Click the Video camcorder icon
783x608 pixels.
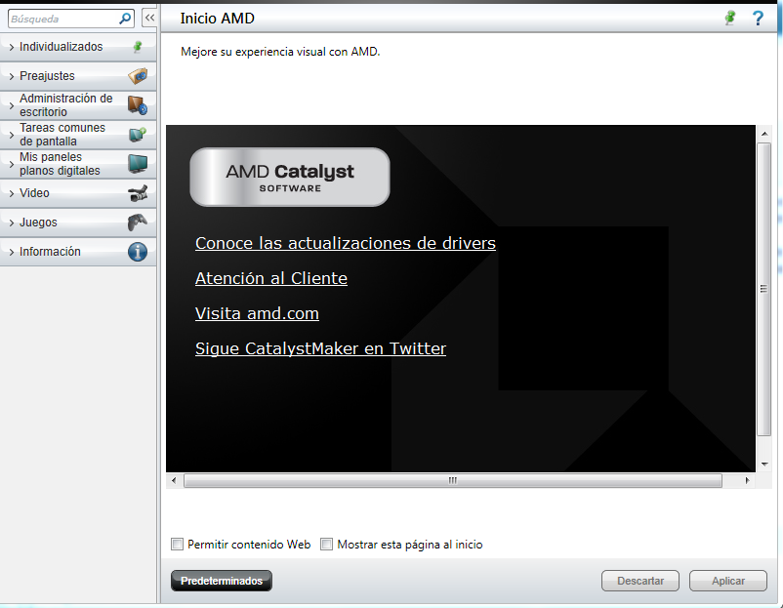pos(138,193)
